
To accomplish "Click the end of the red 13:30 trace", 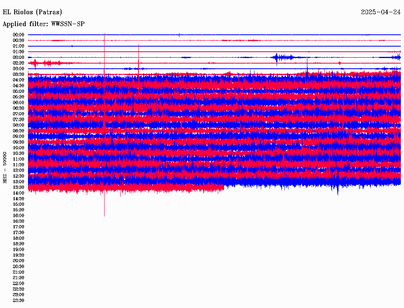I will [x=223, y=188].
